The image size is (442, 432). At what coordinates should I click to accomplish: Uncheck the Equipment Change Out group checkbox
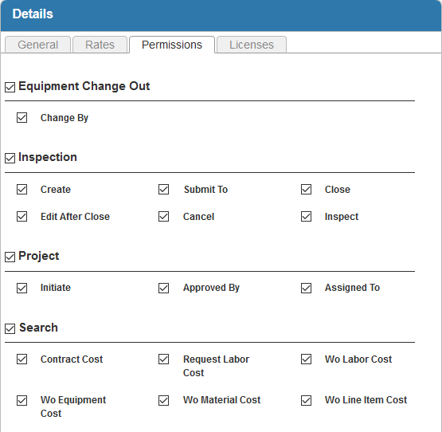tap(10, 87)
